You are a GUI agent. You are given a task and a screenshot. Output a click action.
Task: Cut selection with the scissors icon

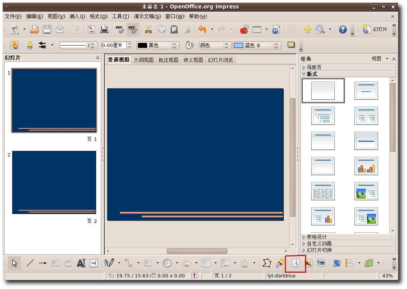pyautogui.click(x=148, y=29)
